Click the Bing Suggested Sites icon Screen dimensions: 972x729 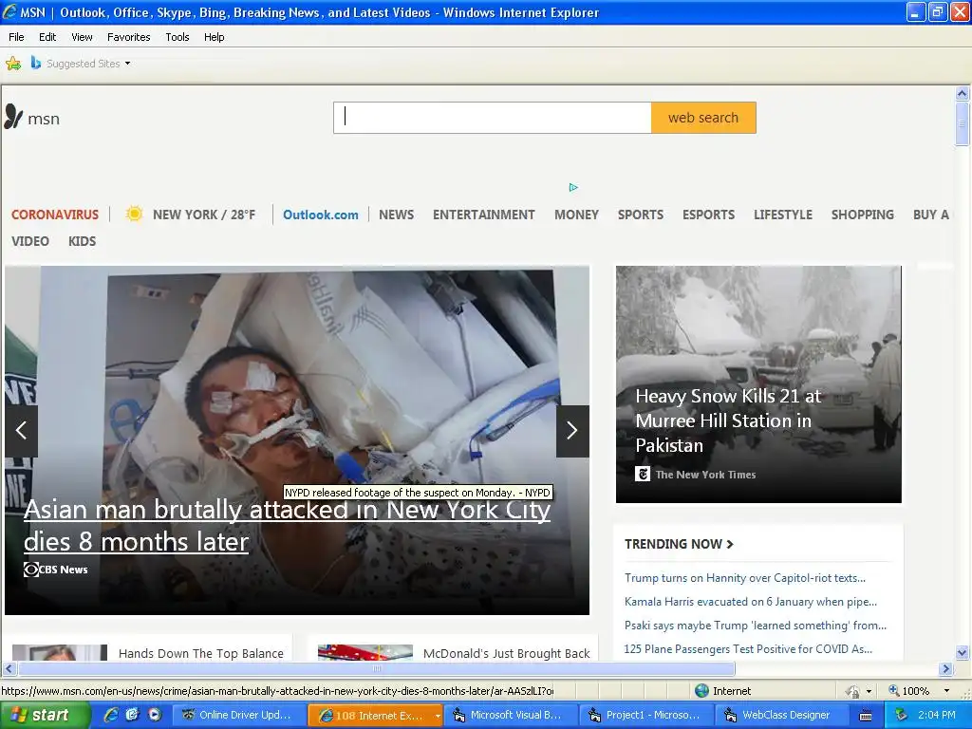36,64
